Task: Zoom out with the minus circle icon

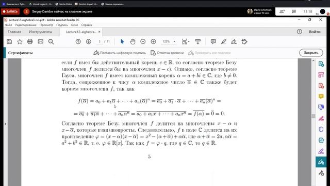Action: pos(143,41)
